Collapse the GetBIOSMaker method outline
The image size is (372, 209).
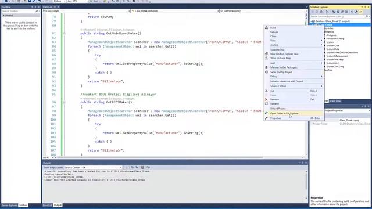[65, 102]
